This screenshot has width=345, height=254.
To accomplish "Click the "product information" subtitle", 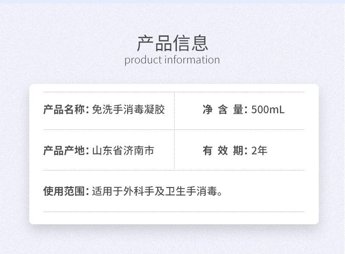I will click(x=172, y=60).
